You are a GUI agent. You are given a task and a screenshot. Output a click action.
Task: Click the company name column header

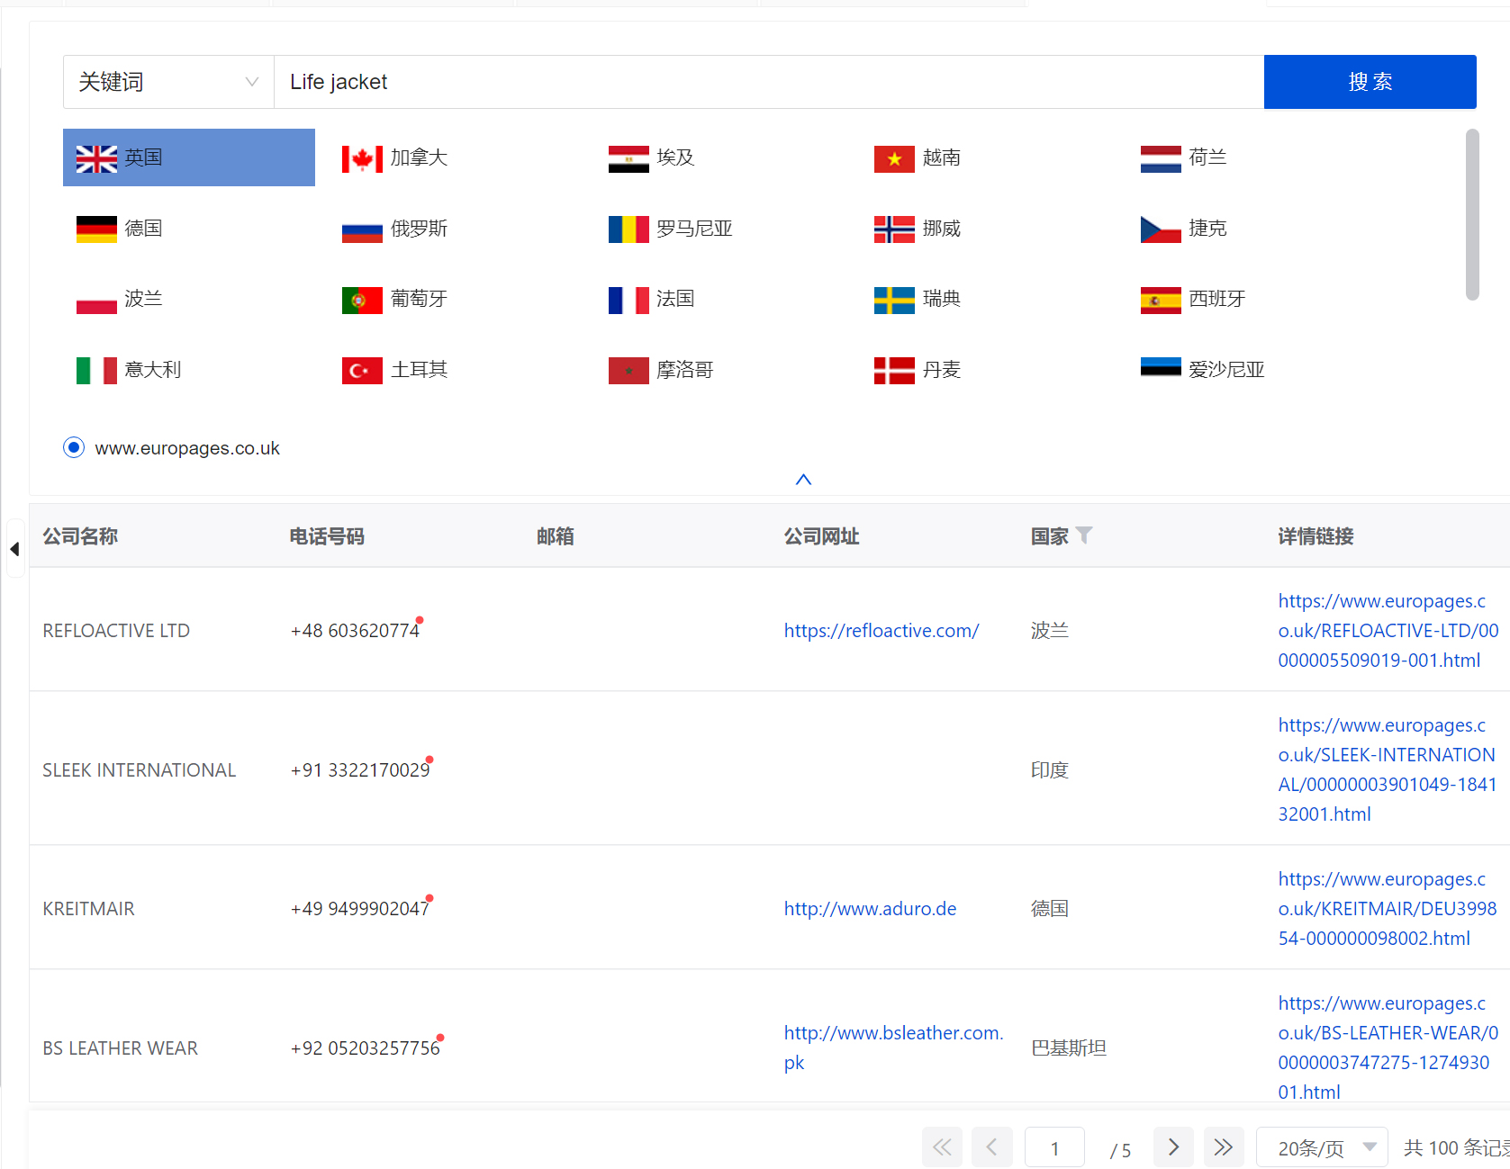(x=80, y=536)
